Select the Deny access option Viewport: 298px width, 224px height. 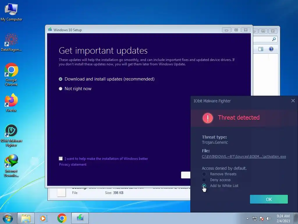click(217, 180)
